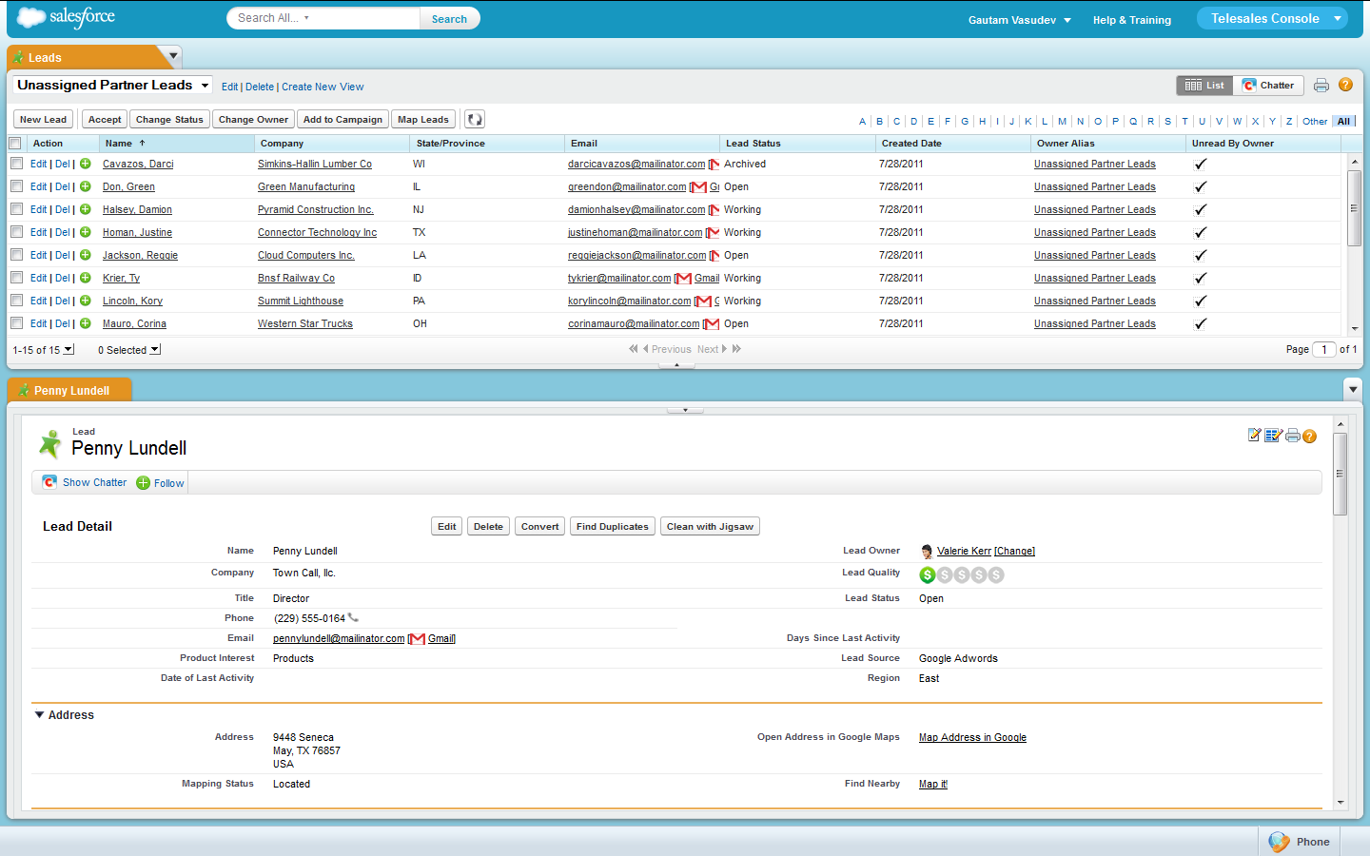Screen dimensions: 1370x856
Task: Collapse the Address section
Action: click(x=40, y=715)
